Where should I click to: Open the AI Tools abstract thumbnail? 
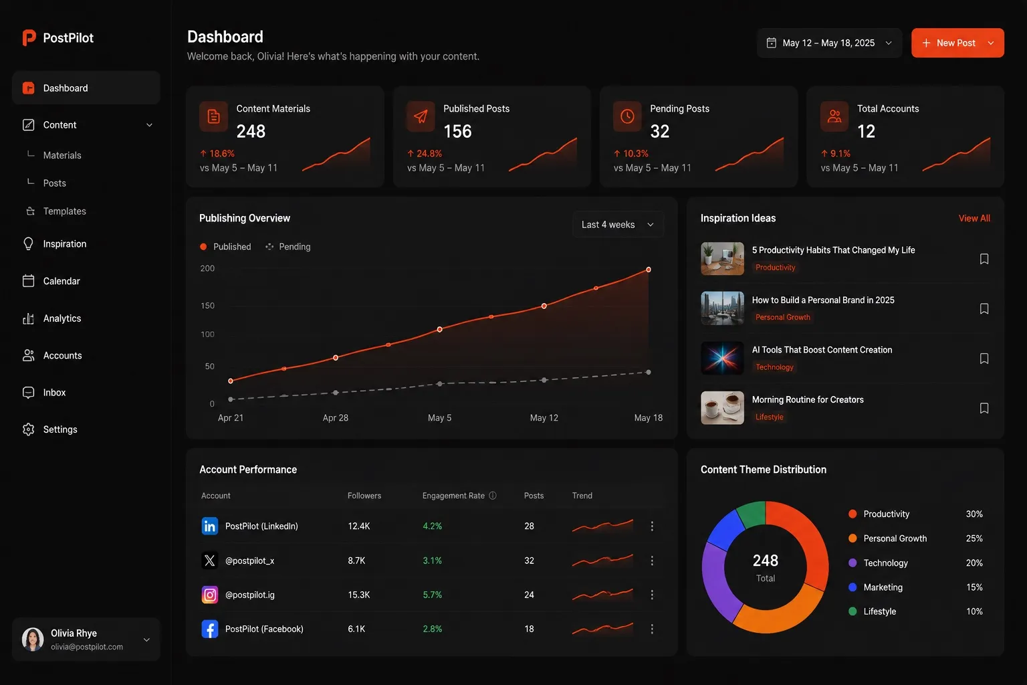[722, 359]
